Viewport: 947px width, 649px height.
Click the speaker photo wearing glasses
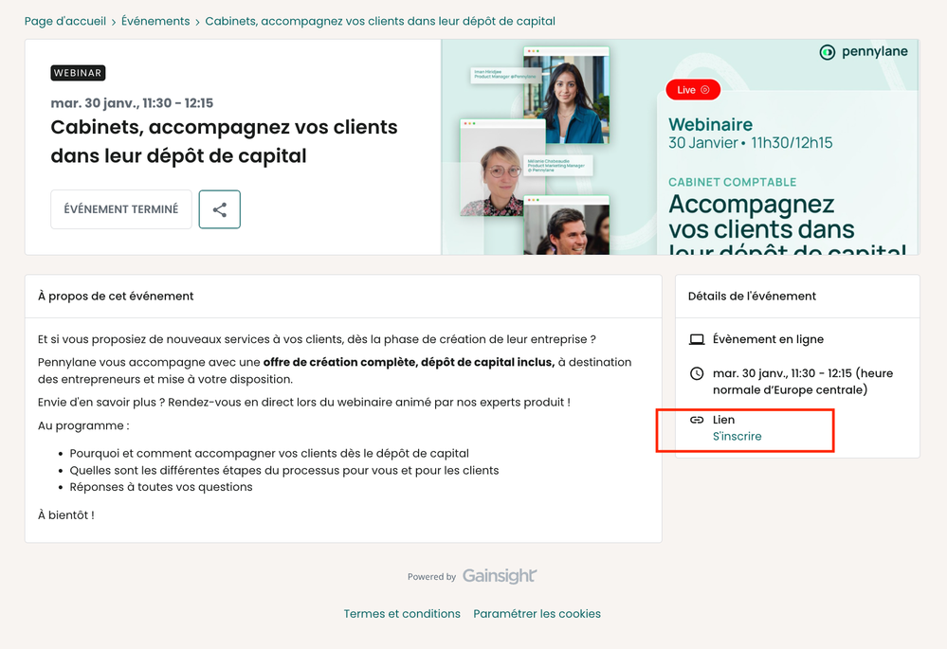502,168
